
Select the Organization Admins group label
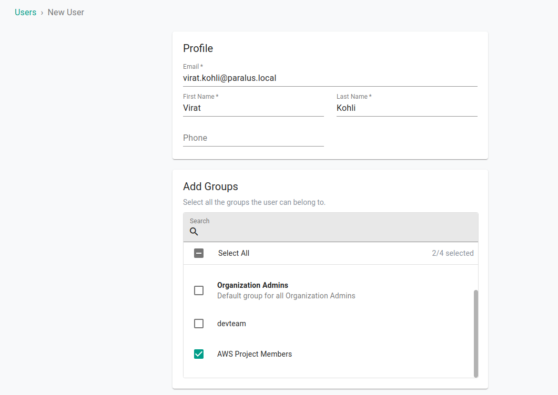tap(252, 285)
